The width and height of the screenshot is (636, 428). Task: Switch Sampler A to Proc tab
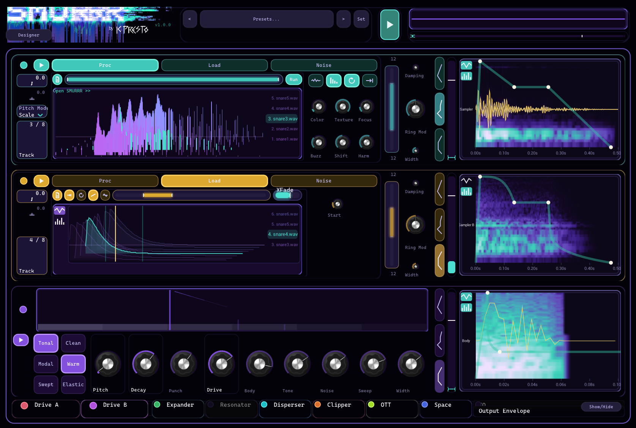click(105, 65)
